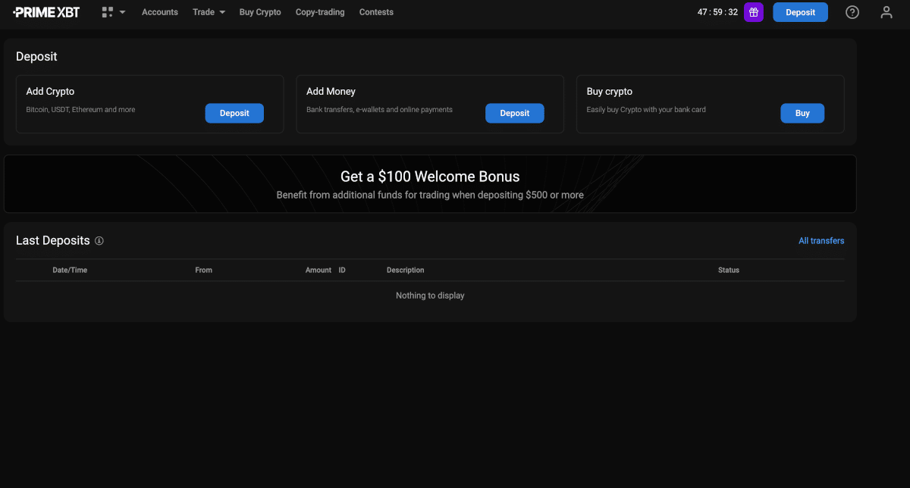
Task: Click the $100 Welcome Bonus banner
Action: pos(430,184)
